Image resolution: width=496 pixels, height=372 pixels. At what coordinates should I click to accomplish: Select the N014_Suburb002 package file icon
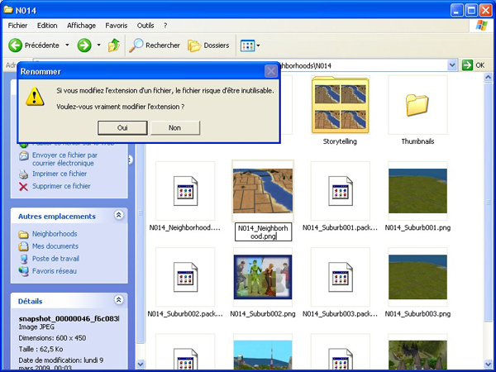coord(185,277)
